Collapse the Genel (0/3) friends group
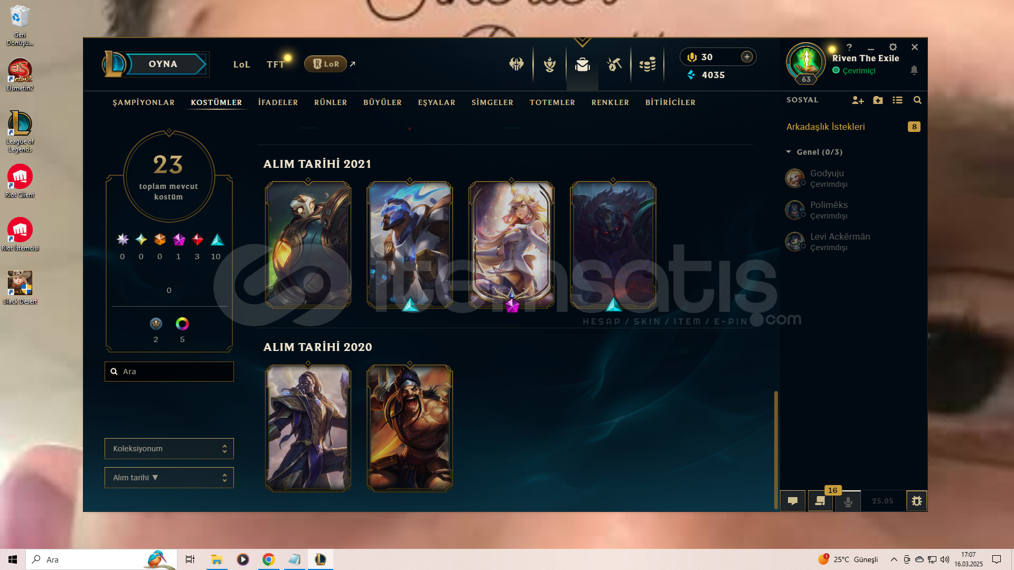 tap(788, 152)
